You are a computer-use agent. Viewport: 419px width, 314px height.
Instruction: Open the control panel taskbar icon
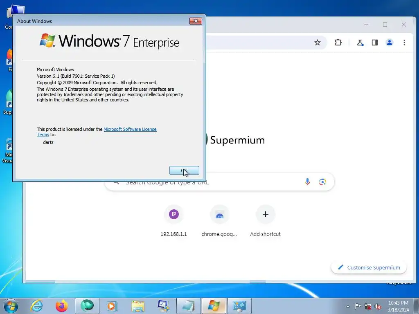pos(239,306)
